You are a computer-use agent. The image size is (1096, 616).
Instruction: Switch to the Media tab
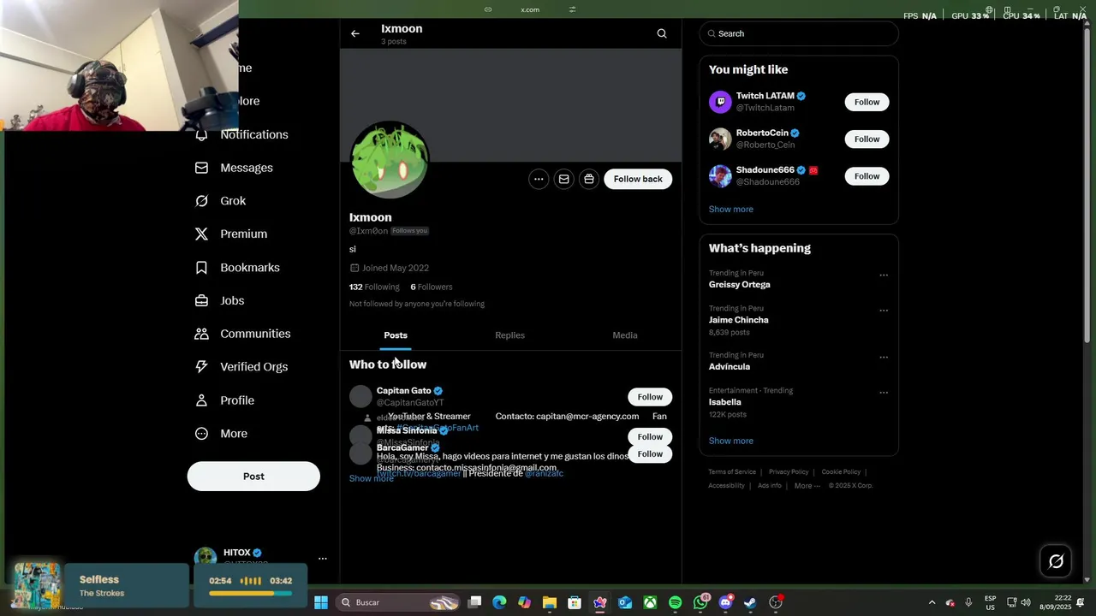(x=625, y=335)
